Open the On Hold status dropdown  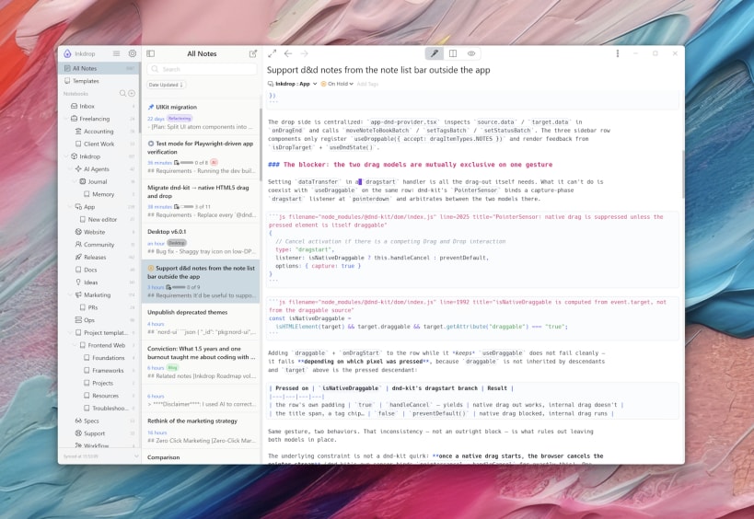337,84
